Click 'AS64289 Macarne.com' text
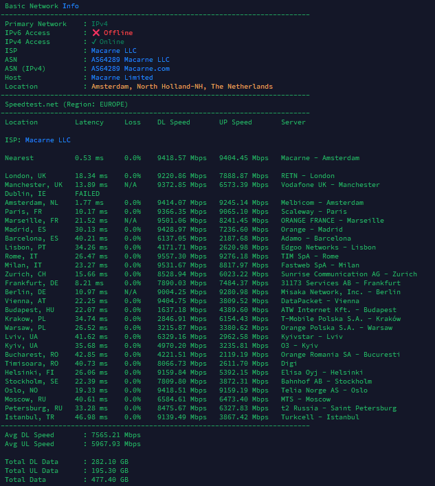Viewport: 435px width, 486px height. [131, 69]
